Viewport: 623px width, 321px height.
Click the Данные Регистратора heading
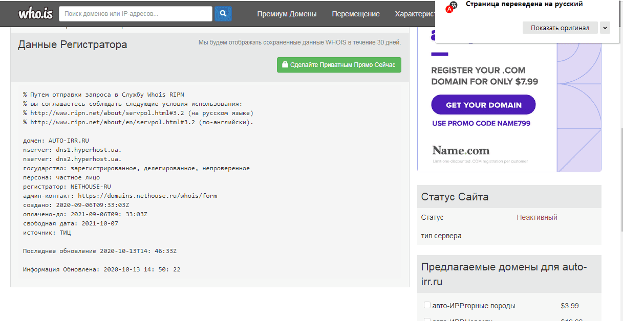tap(72, 45)
